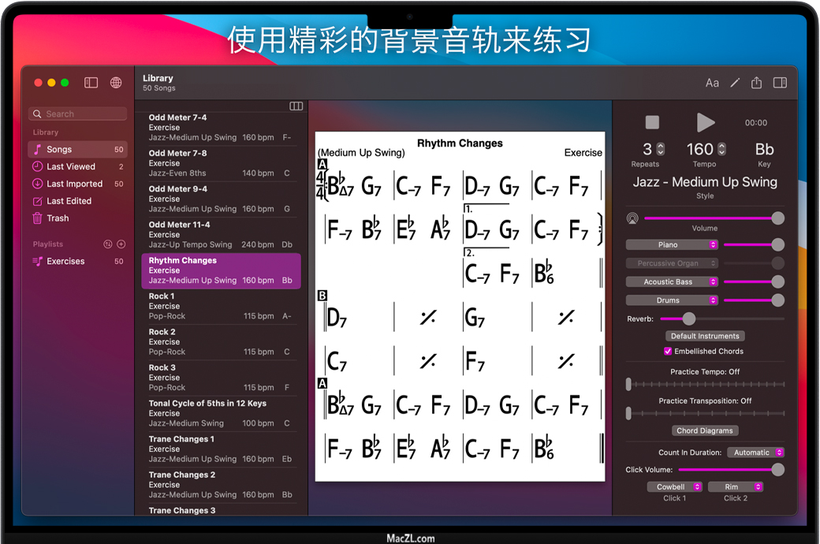This screenshot has width=820, height=544.
Task: Click the Last Edited pencil icon
Action: click(37, 201)
